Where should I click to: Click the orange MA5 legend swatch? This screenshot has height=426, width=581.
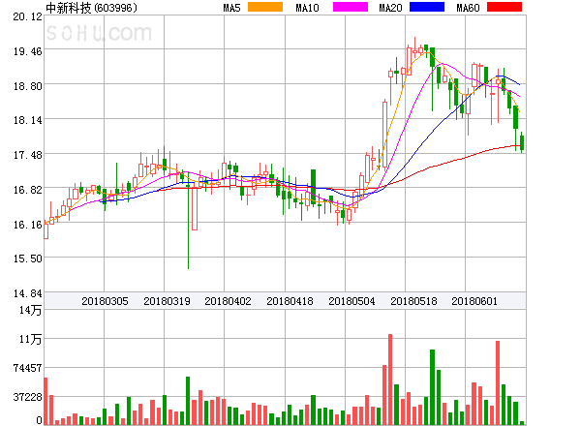pos(265,7)
